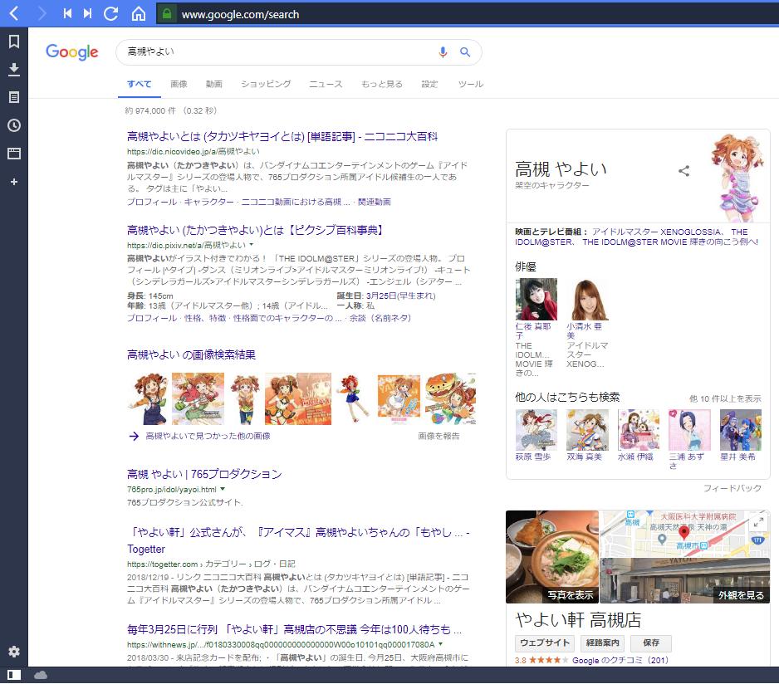Open the first image search thumbnail
This screenshot has width=779, height=684.
point(148,399)
